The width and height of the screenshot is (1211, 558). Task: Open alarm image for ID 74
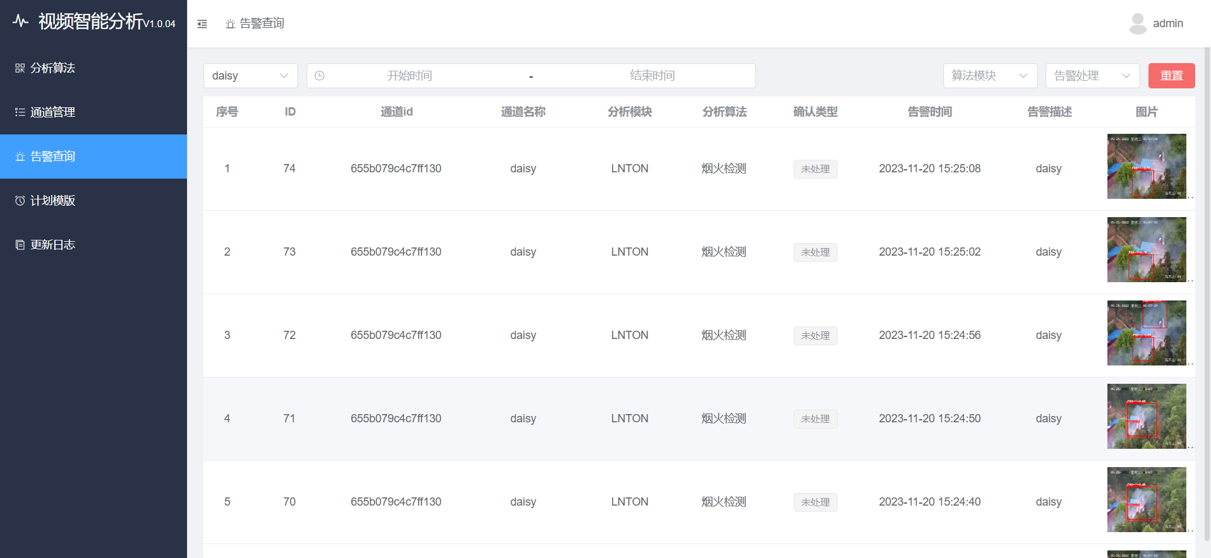click(x=1147, y=166)
